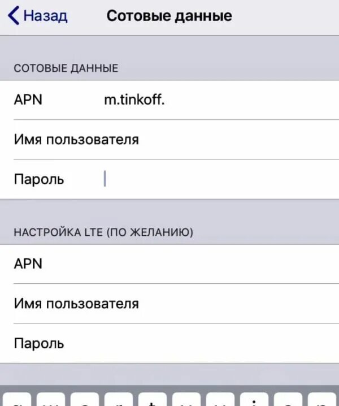
Task: Tap the I key on the keyboard
Action: pyautogui.click(x=254, y=399)
